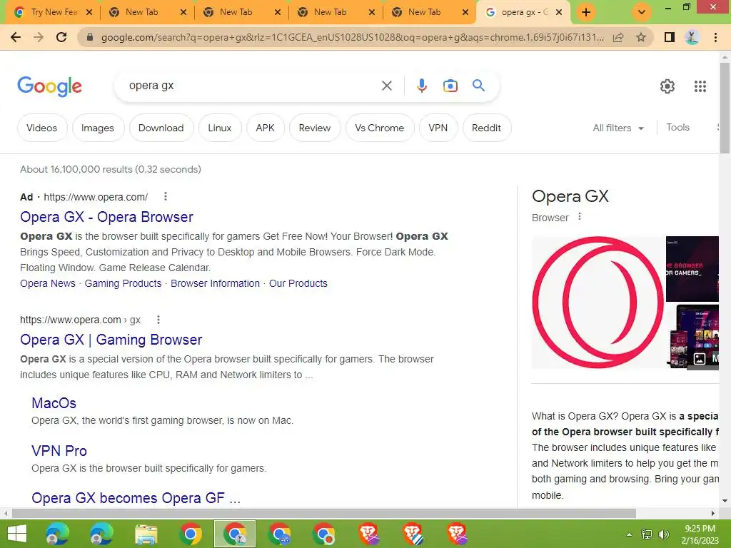The image size is (731, 548).
Task: Open the MacOs sublink
Action: point(54,403)
